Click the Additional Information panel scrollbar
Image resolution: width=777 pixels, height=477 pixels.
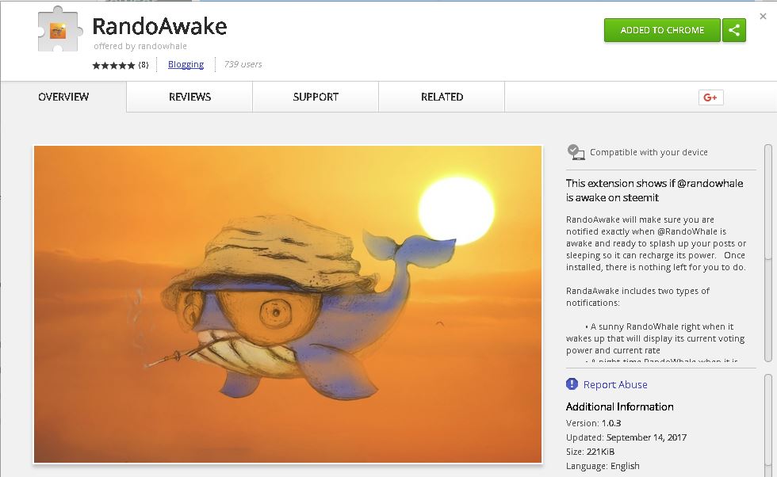click(768, 425)
